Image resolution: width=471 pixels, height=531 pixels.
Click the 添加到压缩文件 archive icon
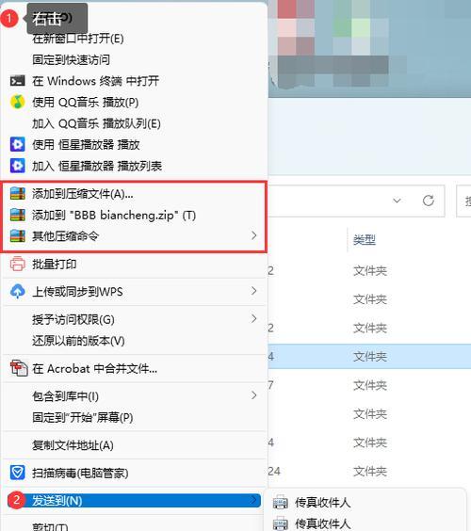point(17,194)
